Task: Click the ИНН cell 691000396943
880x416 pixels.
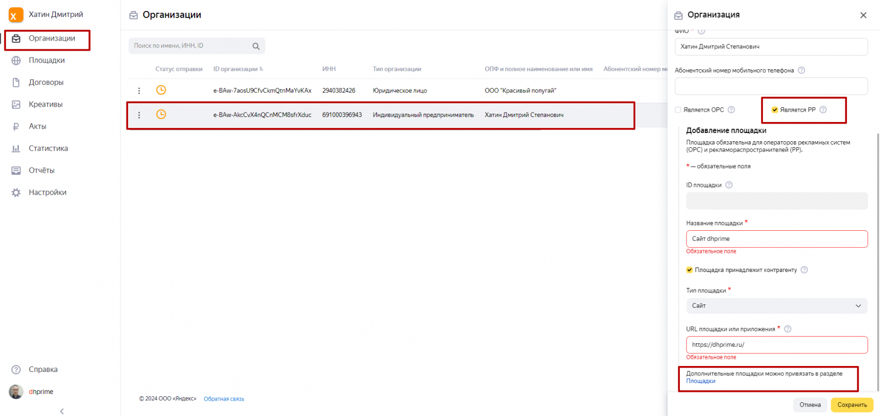Action: click(x=342, y=115)
